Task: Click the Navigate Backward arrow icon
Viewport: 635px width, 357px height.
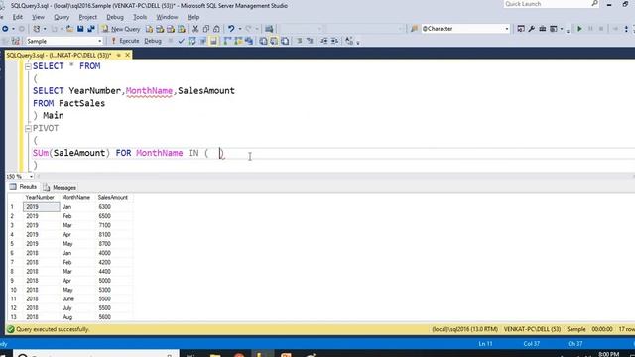Action: (x=5, y=29)
